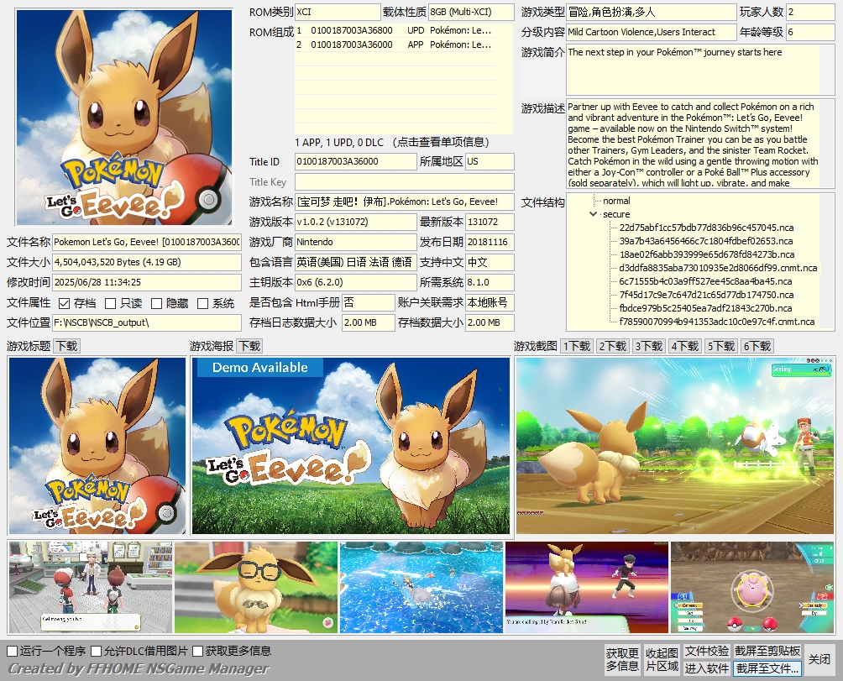The height and width of the screenshot is (681, 843).
Task: Click the 3下载 screenshot button
Action: 648,346
